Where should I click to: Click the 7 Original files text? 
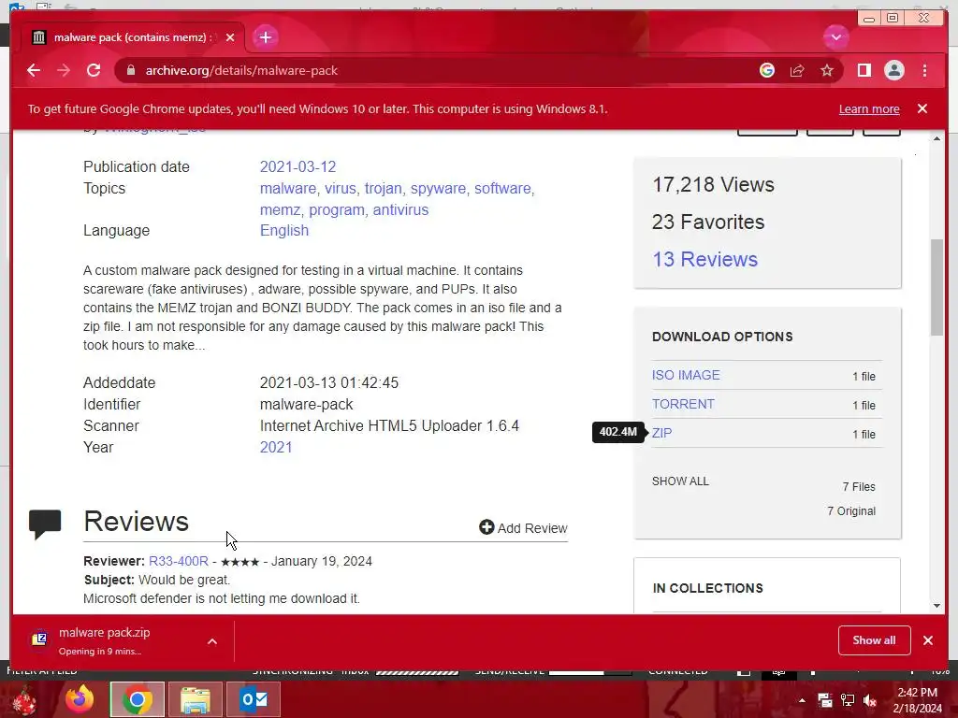[x=851, y=511]
